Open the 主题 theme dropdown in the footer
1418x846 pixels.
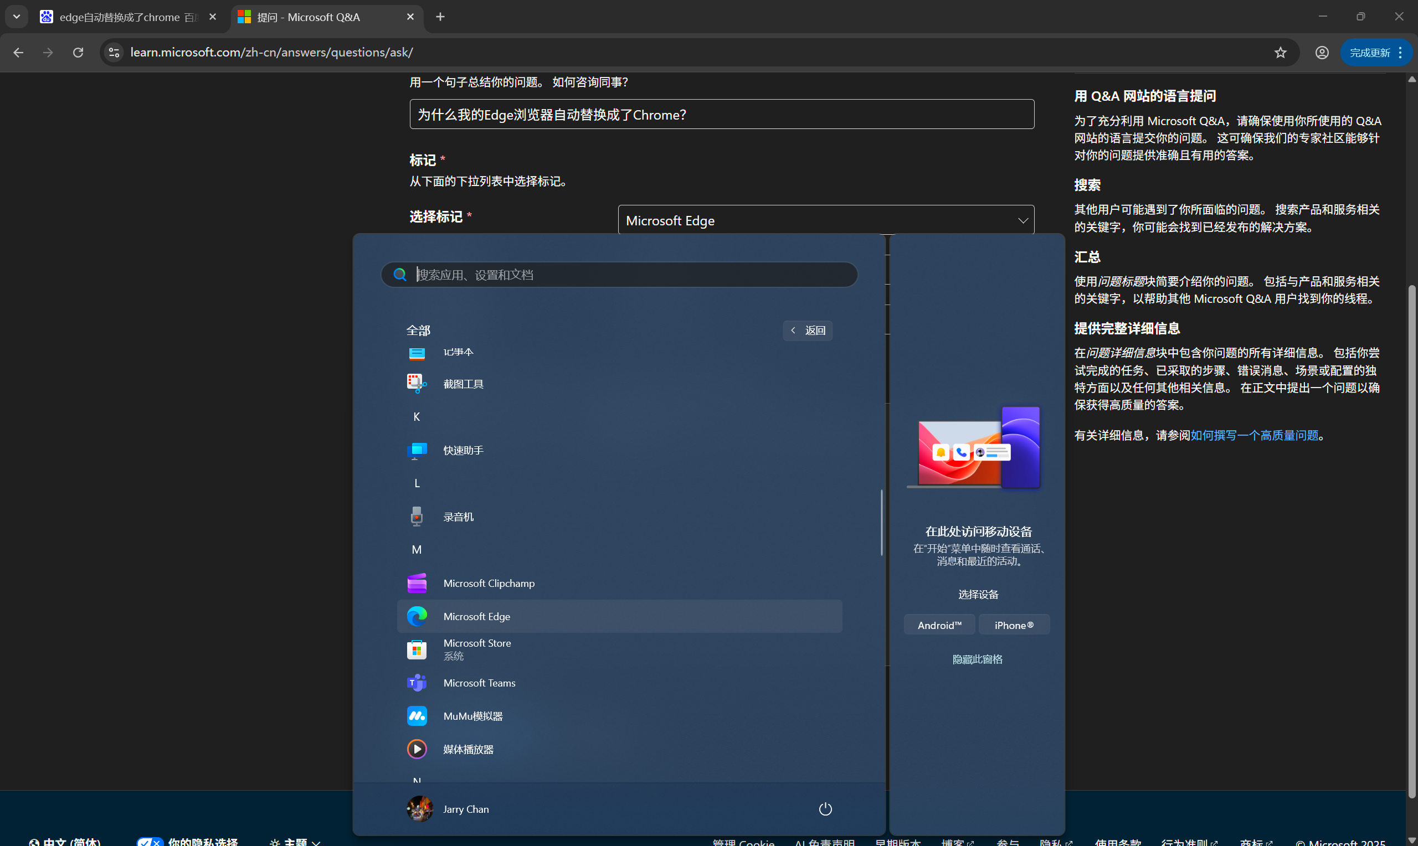click(x=296, y=842)
